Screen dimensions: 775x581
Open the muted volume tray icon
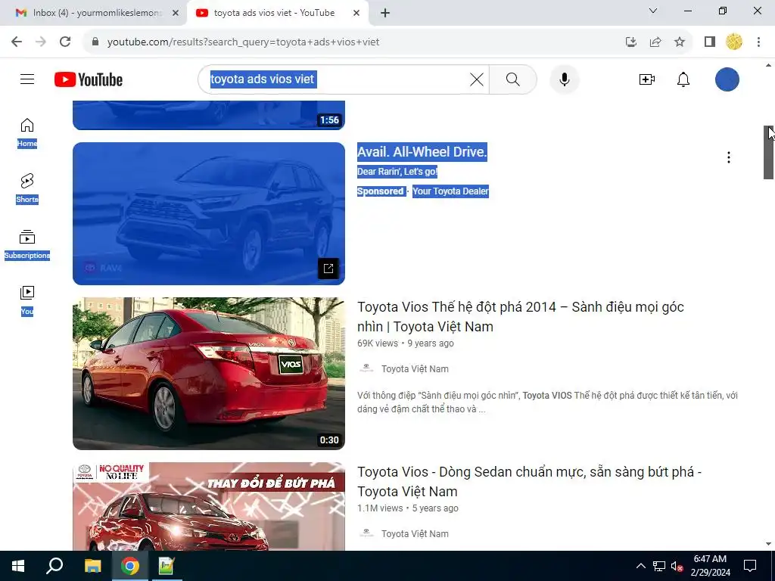pyautogui.click(x=677, y=566)
